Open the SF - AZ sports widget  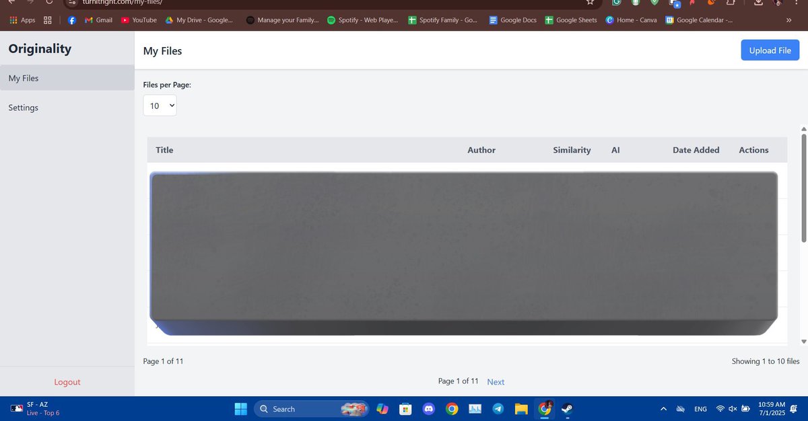point(35,408)
